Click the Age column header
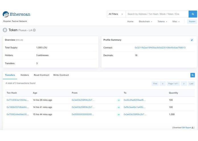Viewport: 198px width, 141px height. point(35,93)
